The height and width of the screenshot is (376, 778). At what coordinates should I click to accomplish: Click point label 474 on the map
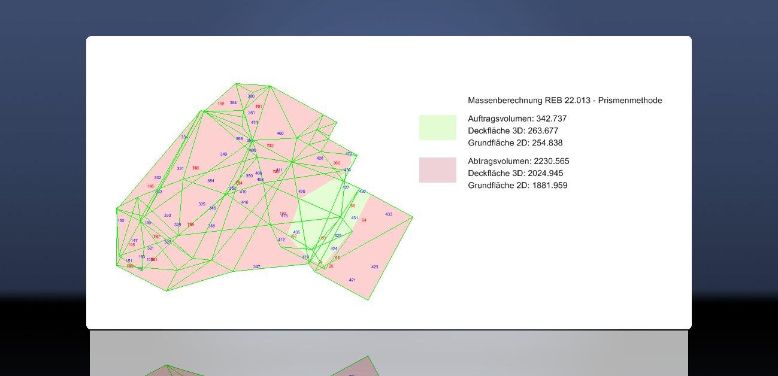click(255, 123)
